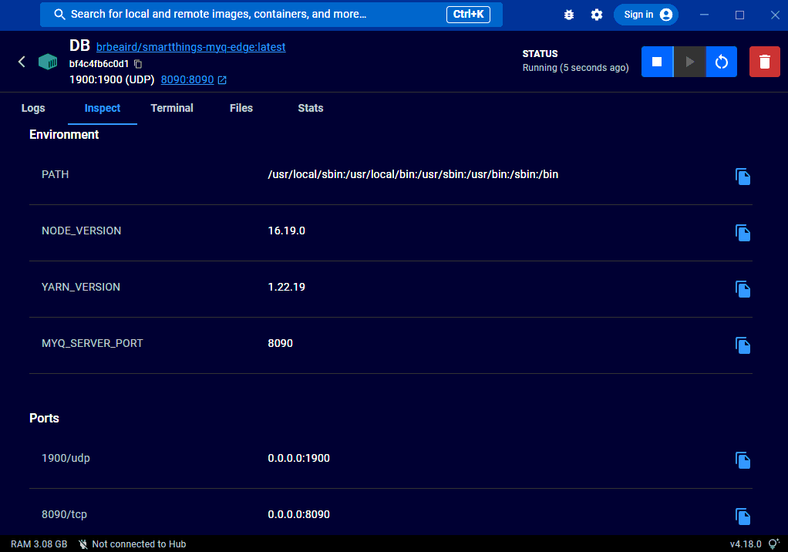This screenshot has width=788, height=552.
Task: Select the Inspect tab
Action: click(x=102, y=108)
